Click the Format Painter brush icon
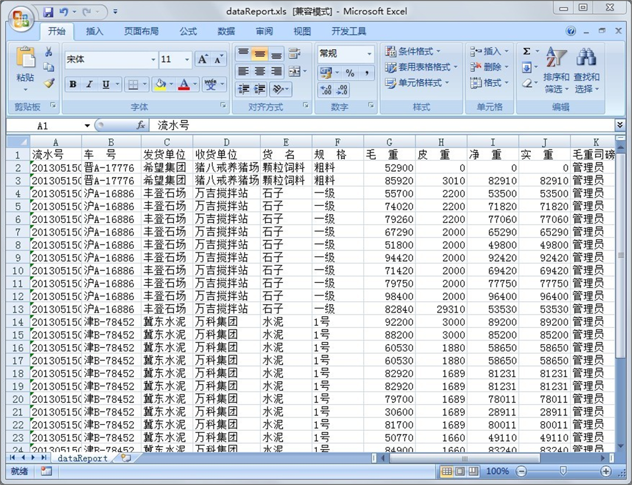The image size is (632, 485). [49, 83]
